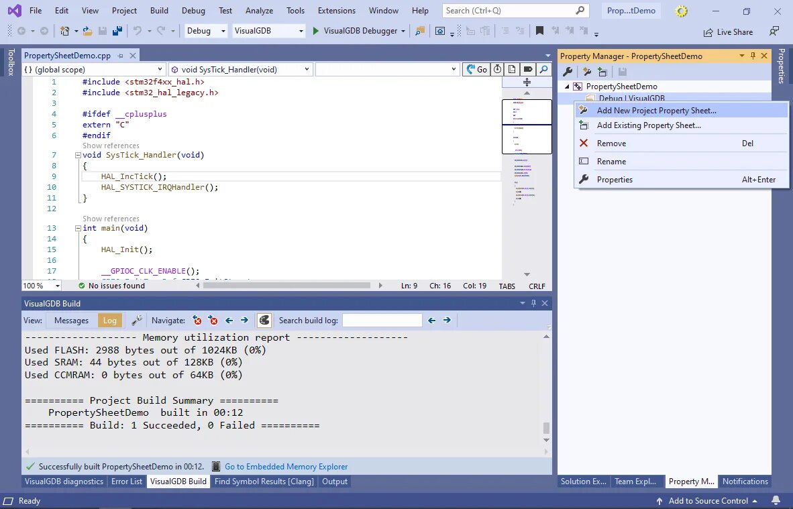Jump to next error in build log
This screenshot has width=793, height=509.
click(213, 320)
